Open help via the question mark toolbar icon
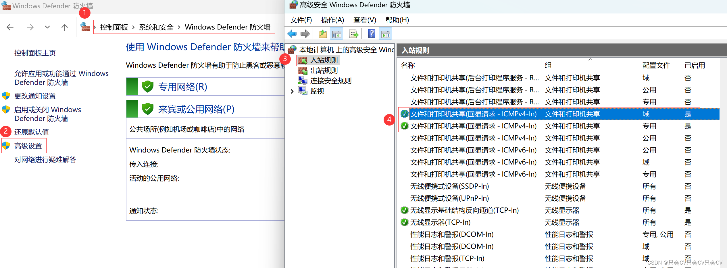The image size is (727, 268). tap(372, 34)
